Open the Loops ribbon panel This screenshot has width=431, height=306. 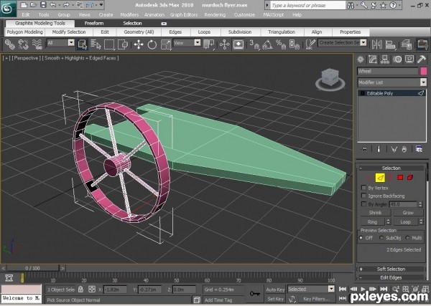(x=204, y=32)
